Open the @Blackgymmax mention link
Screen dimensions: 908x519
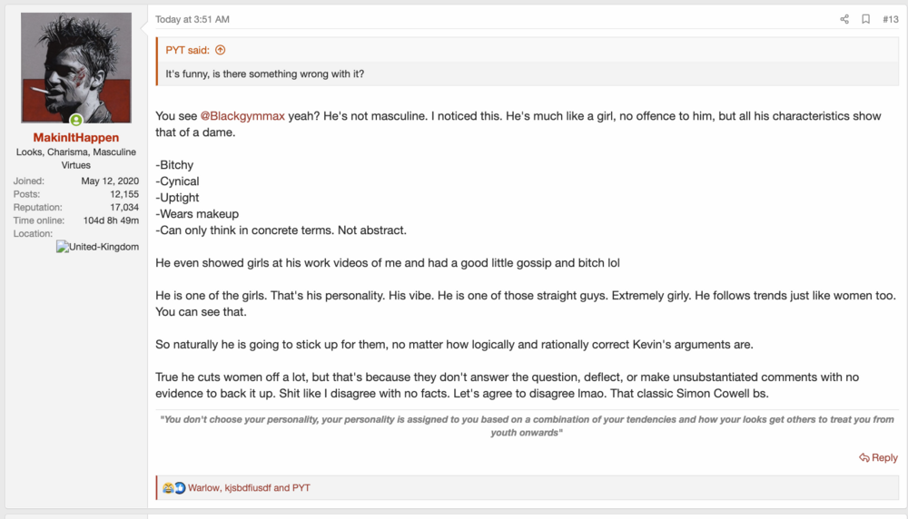[x=242, y=116]
